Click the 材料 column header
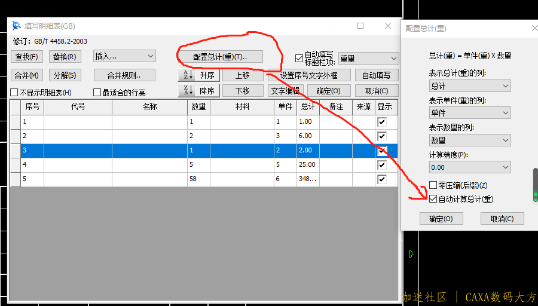 [242, 107]
